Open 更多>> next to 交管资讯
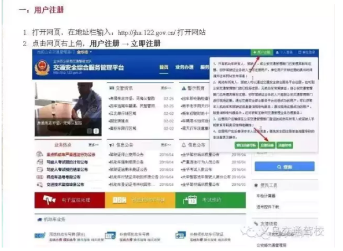Screen dimensions: 343x251 166,88
